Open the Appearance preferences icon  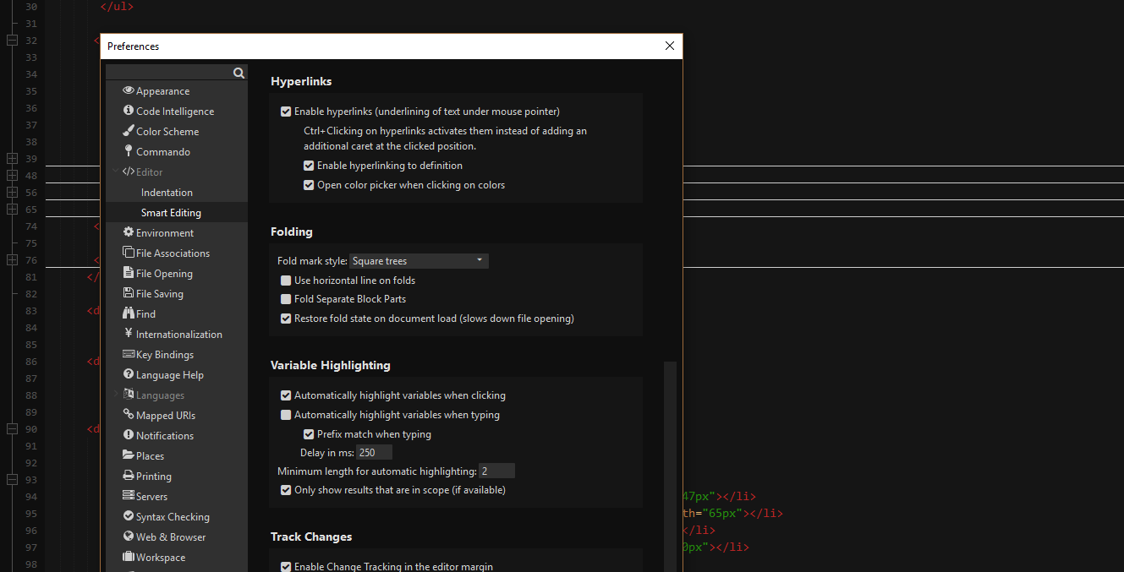[x=129, y=90]
